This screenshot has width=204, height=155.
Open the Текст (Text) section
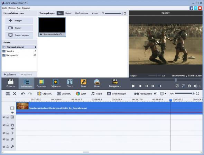pyautogui.click(x=70, y=83)
